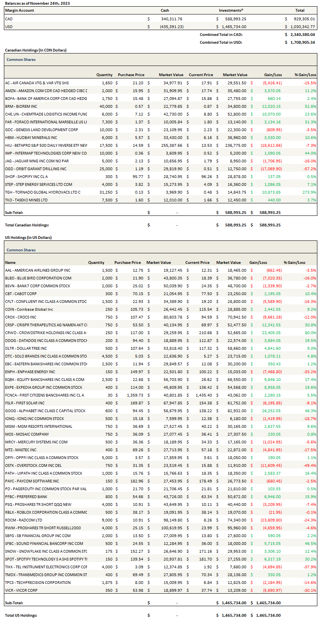The image size is (324, 621).
Task: Select the US Holdings section heading
Action: click(x=28, y=237)
